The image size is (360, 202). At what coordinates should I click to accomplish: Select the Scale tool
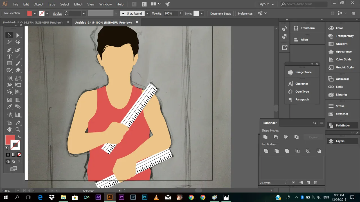18,78
